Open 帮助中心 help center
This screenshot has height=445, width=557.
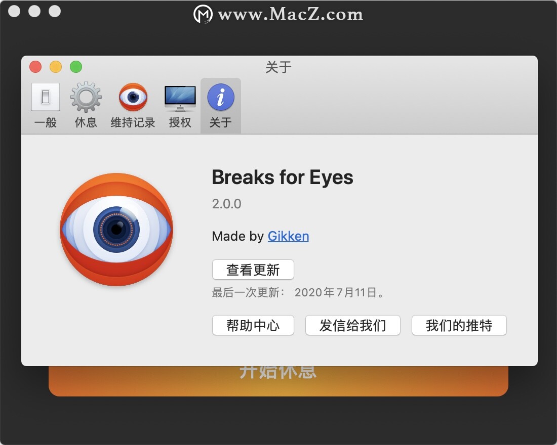[x=253, y=325]
